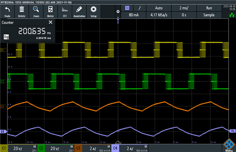The image size is (236, 152).
Task: Click the Trg counter source button
Action: point(6,37)
